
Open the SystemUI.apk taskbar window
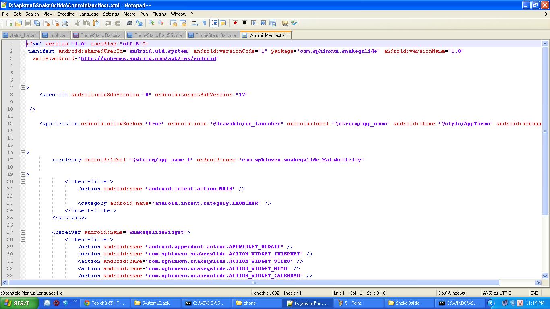(156, 303)
